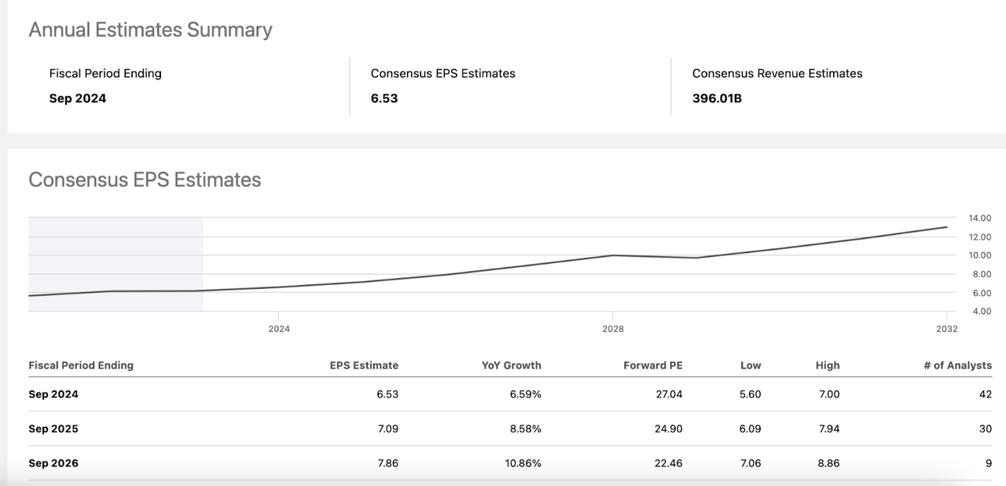The height and width of the screenshot is (486, 1006).
Task: Select the Sep 2025 table row label
Action: pos(53,429)
